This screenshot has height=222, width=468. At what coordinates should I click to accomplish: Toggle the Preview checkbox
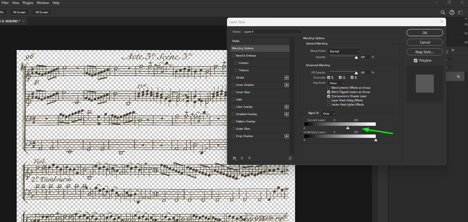(416, 60)
